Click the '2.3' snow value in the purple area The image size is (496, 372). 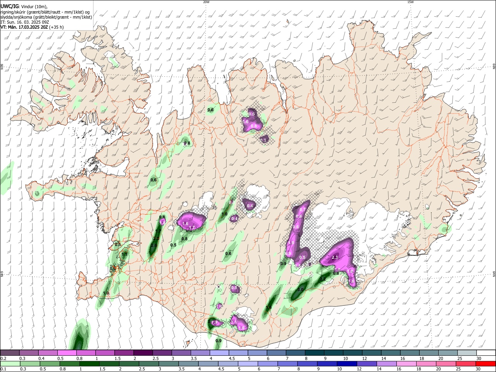point(335,257)
